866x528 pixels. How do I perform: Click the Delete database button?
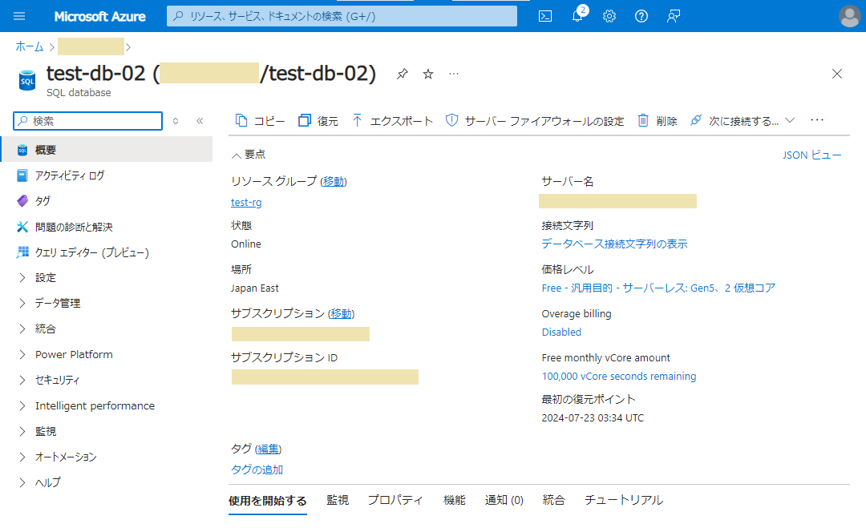tap(658, 121)
